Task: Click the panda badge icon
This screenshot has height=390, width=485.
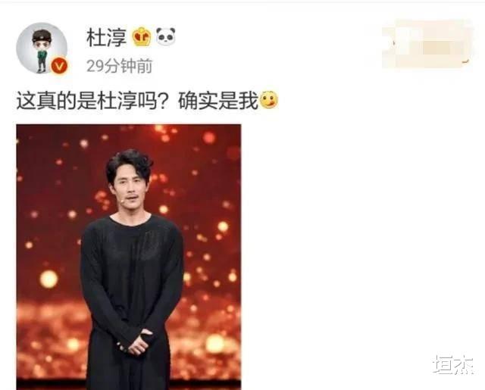Action: 165,37
